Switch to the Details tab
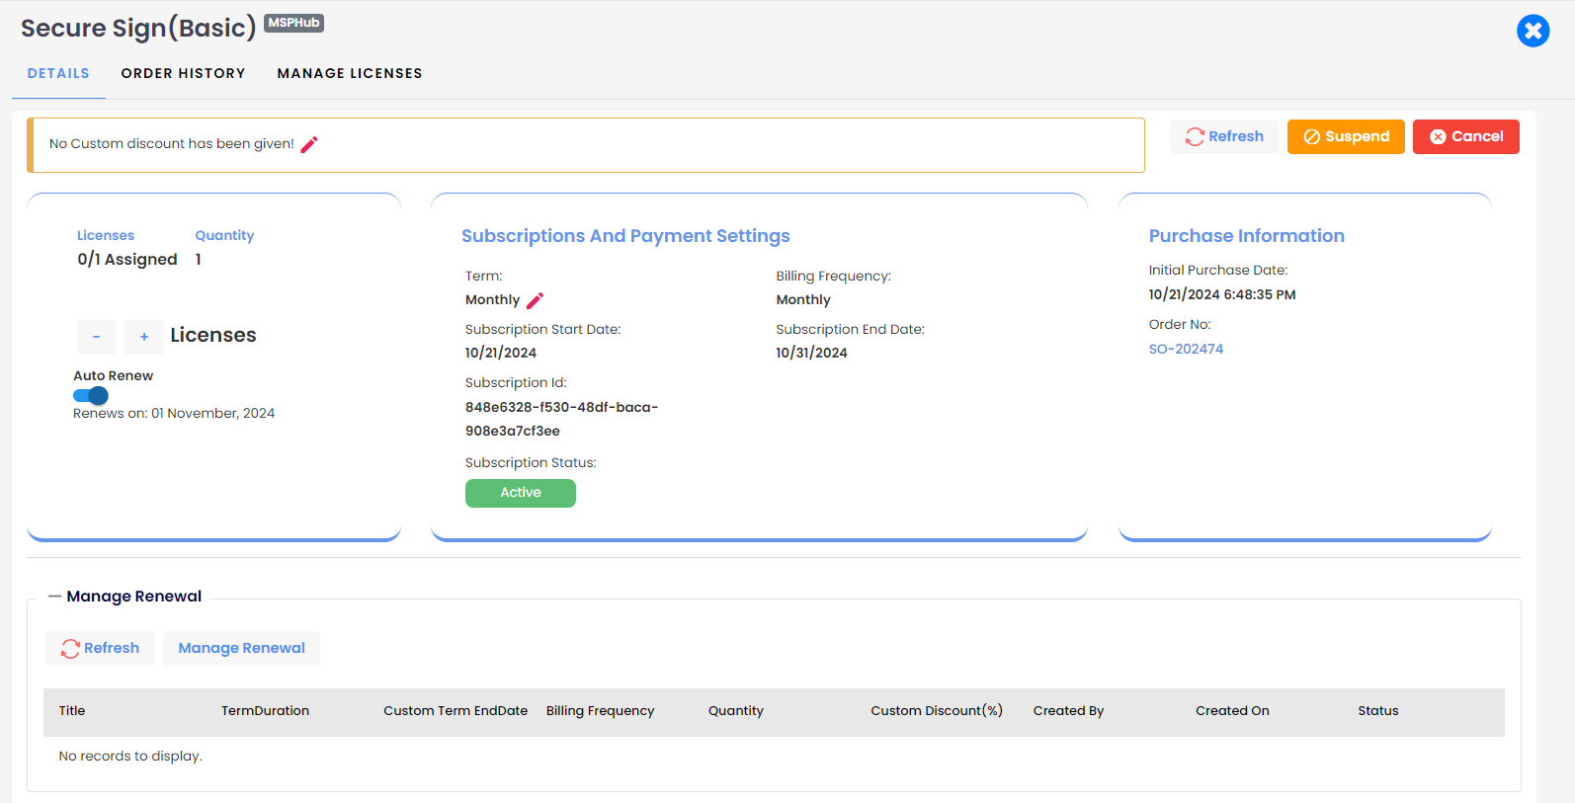This screenshot has height=803, width=1575. (58, 73)
